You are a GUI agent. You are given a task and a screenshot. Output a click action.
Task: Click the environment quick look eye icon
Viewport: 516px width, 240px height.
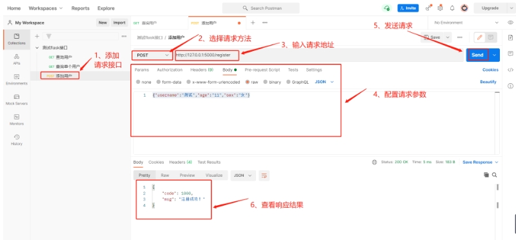[x=510, y=23]
